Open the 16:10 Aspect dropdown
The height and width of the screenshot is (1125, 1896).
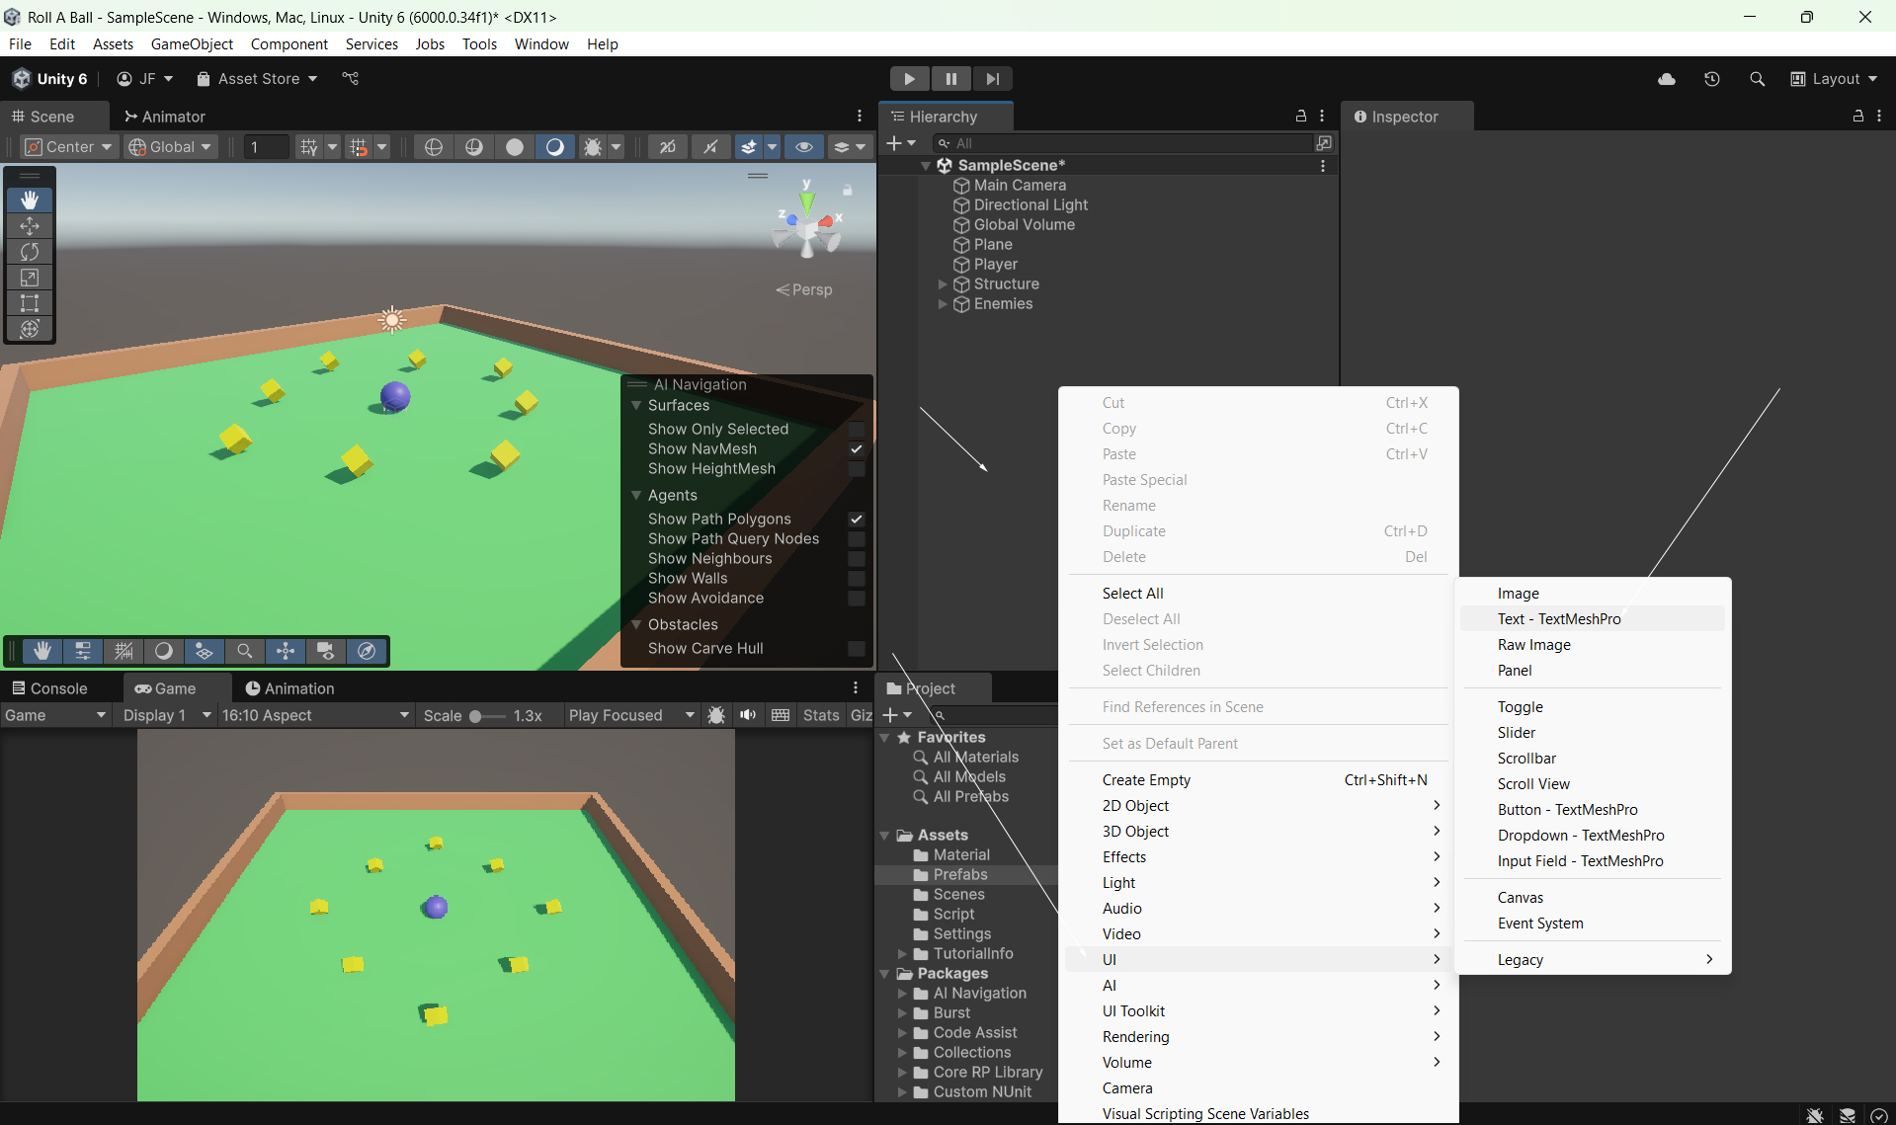point(314,715)
